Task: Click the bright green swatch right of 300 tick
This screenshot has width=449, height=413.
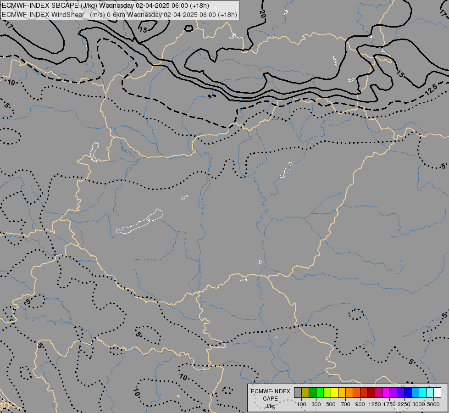Action: pyautogui.click(x=320, y=392)
